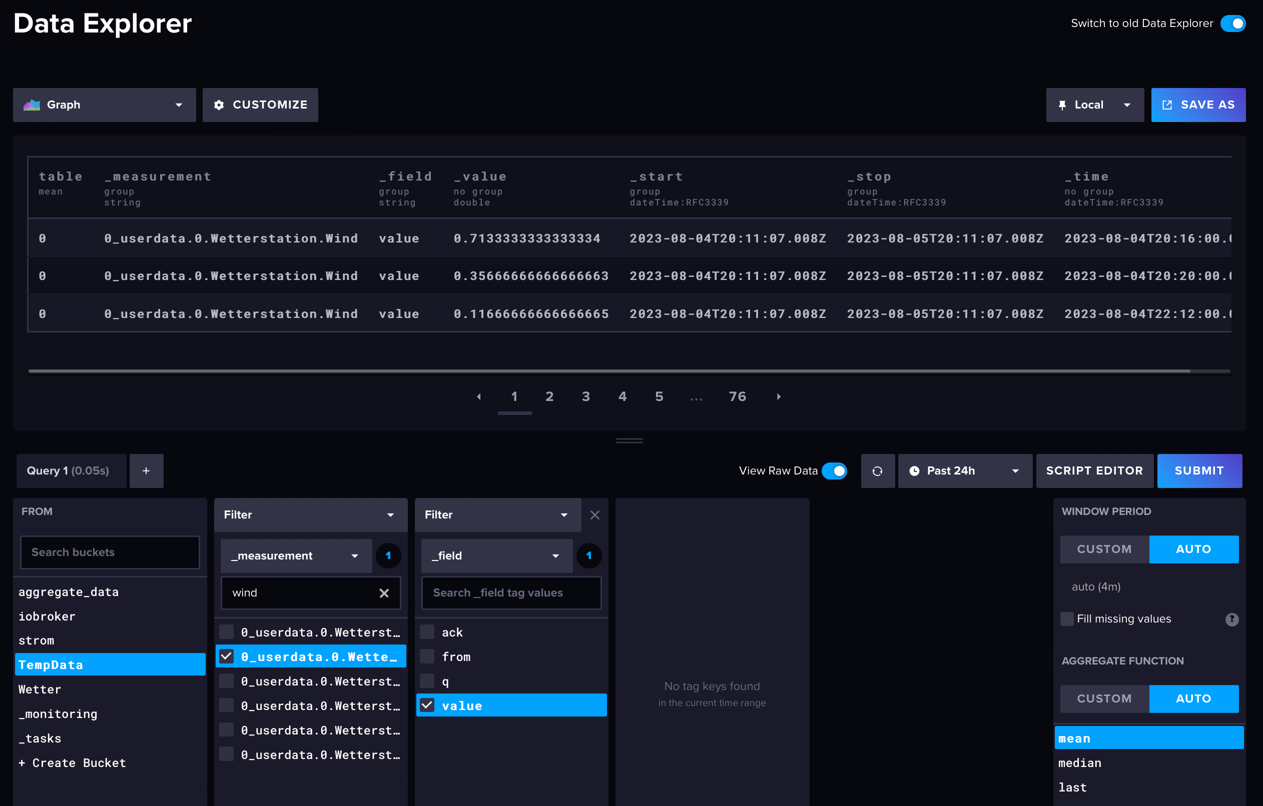
Task: Click the _field selected count badge
Action: (x=589, y=555)
